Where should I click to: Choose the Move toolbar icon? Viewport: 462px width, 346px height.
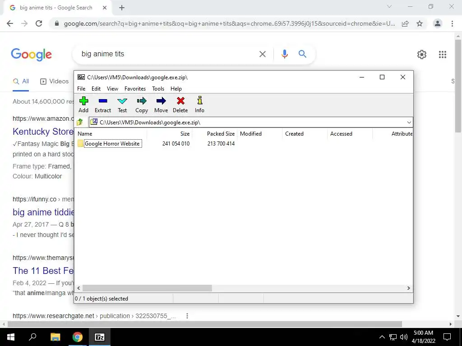click(x=161, y=105)
